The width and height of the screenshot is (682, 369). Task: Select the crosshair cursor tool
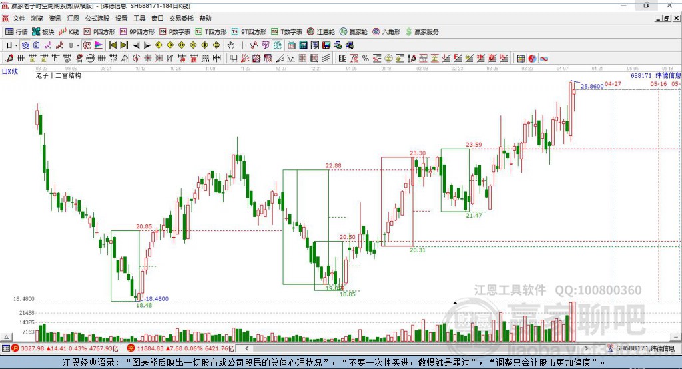click(242, 45)
